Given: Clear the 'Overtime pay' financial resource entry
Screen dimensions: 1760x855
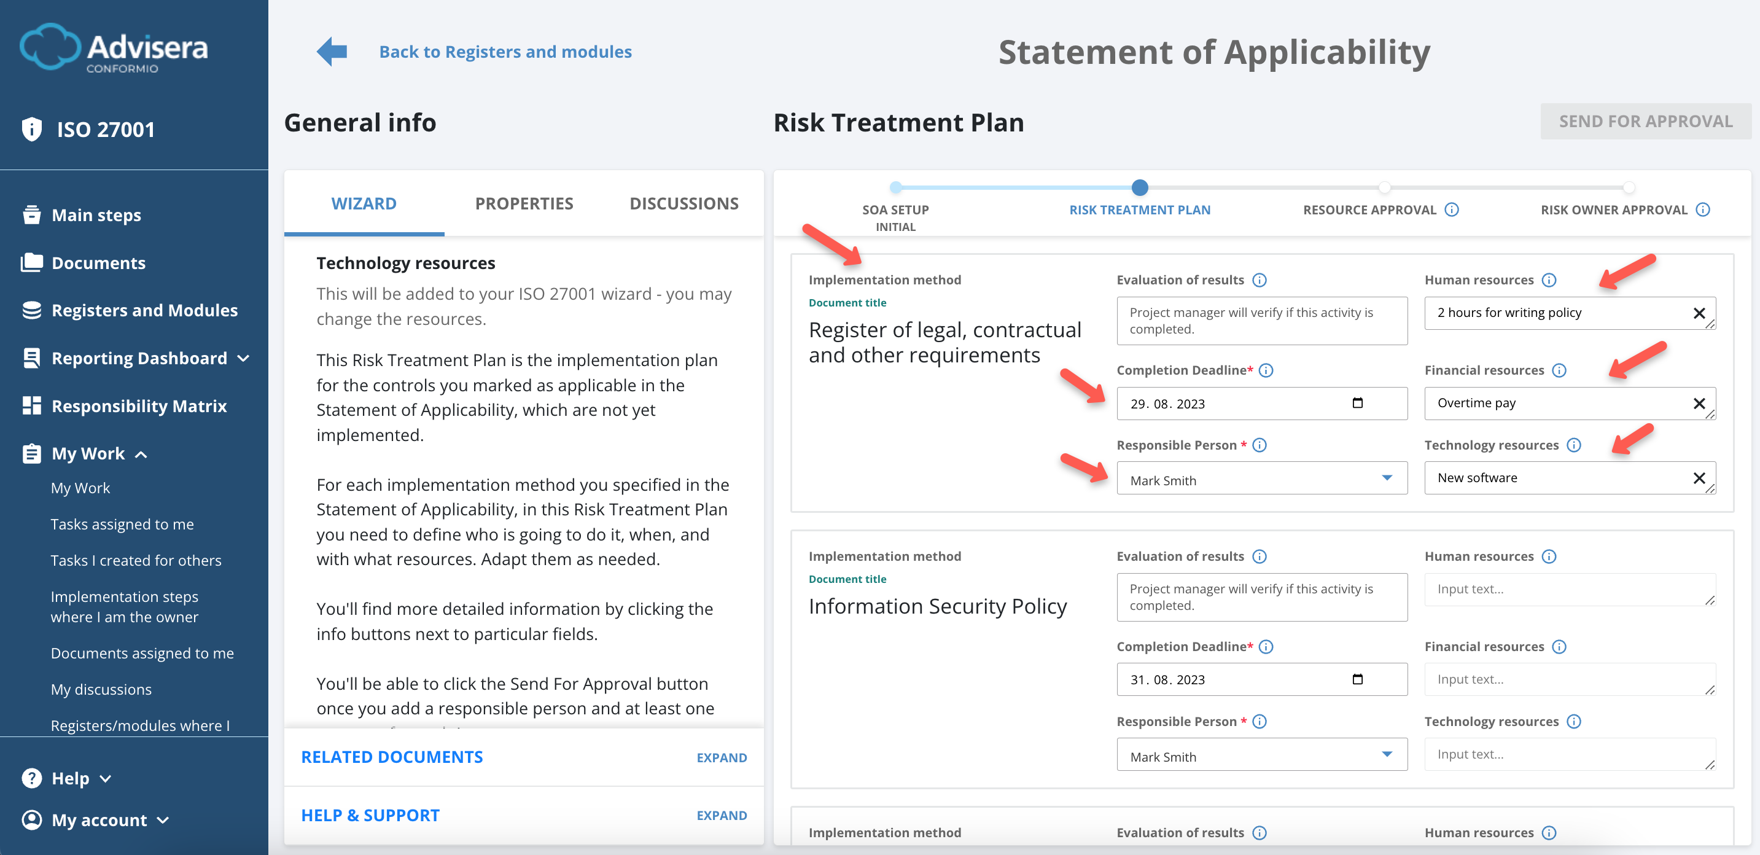Looking at the screenshot, I should coord(1699,403).
